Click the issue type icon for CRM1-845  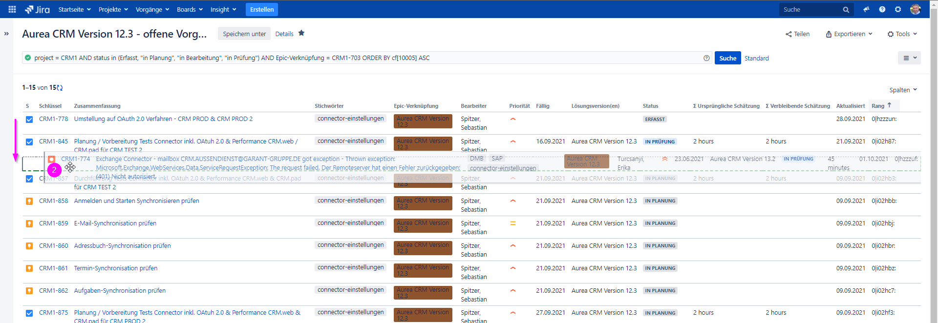coord(29,142)
